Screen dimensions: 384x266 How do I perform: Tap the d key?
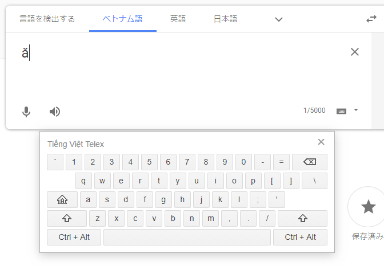(126, 199)
